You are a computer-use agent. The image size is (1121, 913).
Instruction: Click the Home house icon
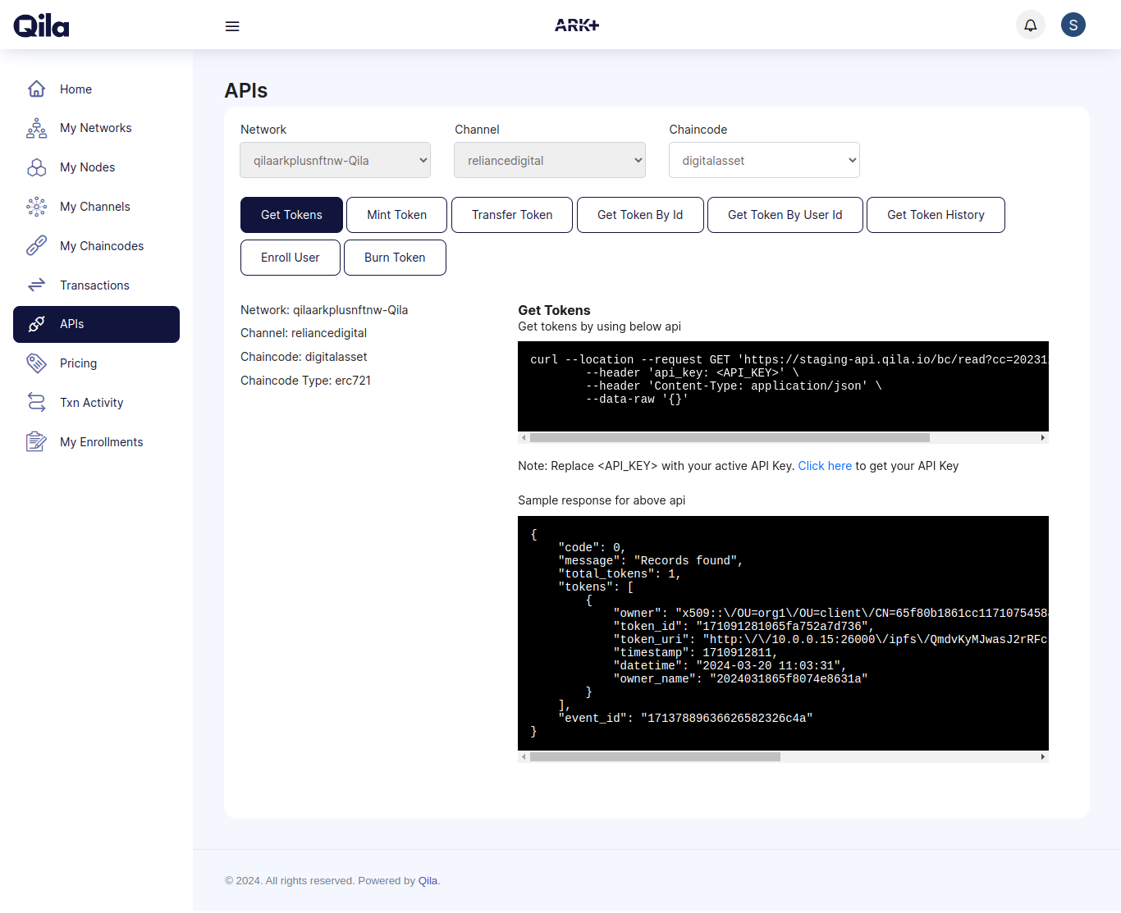37,89
